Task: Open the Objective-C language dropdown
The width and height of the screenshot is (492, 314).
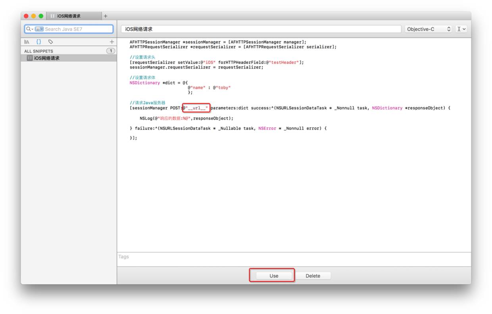Action: [429, 29]
